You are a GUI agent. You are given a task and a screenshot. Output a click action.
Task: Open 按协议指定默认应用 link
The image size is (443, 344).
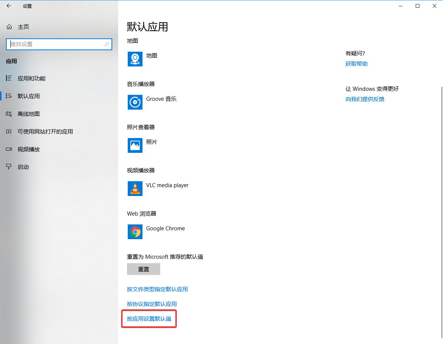coord(152,304)
